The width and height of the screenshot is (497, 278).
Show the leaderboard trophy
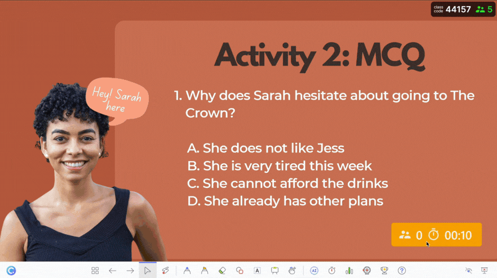[384, 271]
